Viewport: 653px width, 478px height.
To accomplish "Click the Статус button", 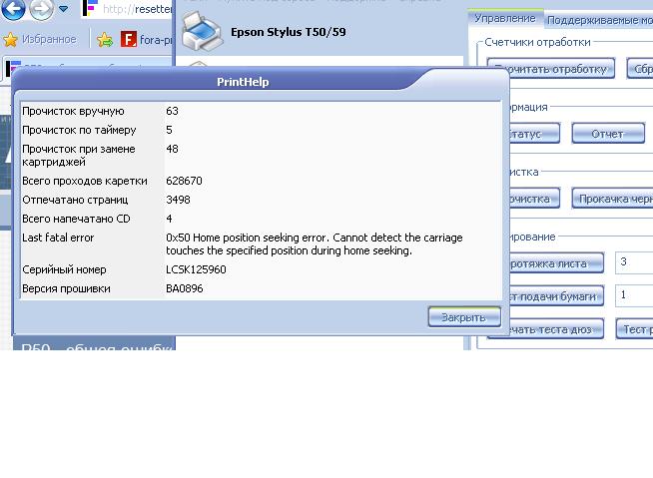I will coord(534,134).
